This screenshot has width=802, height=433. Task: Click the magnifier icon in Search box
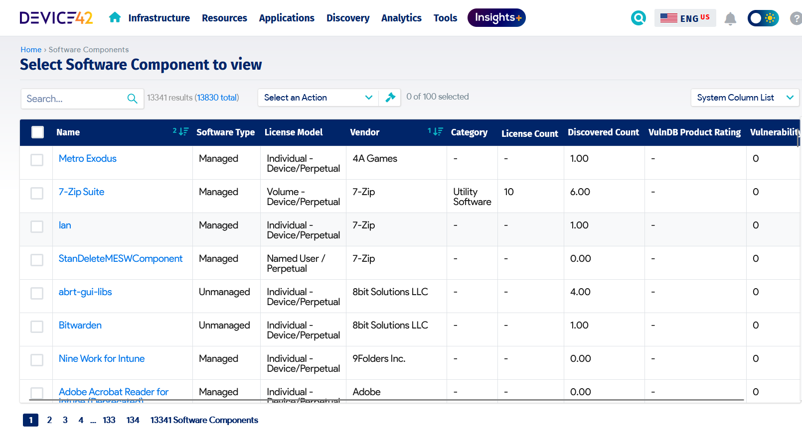[x=132, y=99]
